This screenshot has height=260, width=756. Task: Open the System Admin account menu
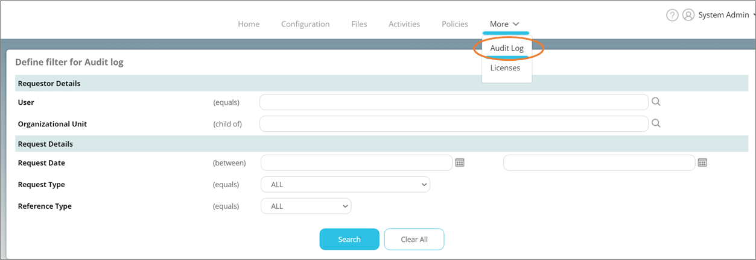725,16
